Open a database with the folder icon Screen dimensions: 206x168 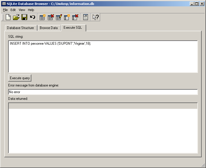[x=16, y=17]
